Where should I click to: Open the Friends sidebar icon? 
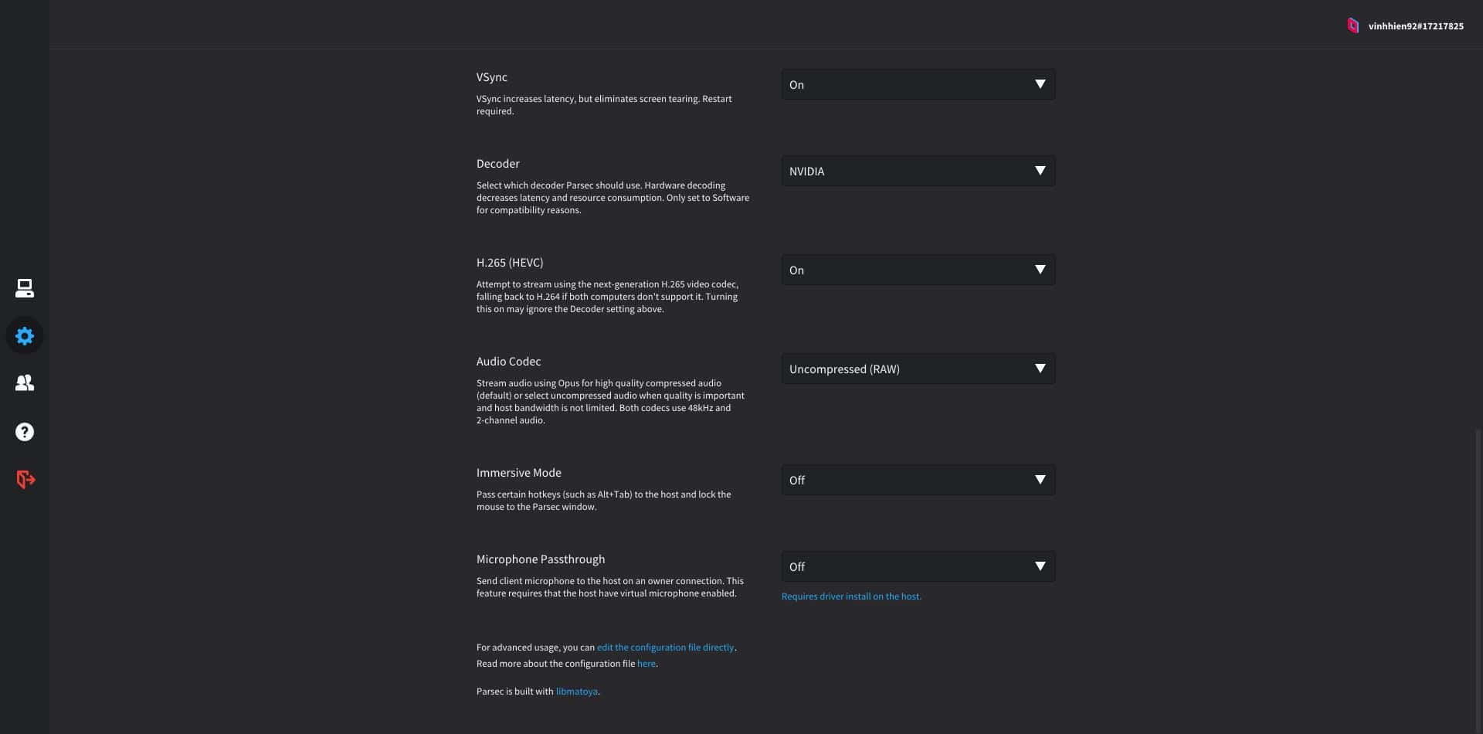[25, 383]
